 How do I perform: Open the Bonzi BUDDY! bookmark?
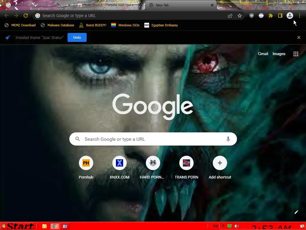(93, 25)
